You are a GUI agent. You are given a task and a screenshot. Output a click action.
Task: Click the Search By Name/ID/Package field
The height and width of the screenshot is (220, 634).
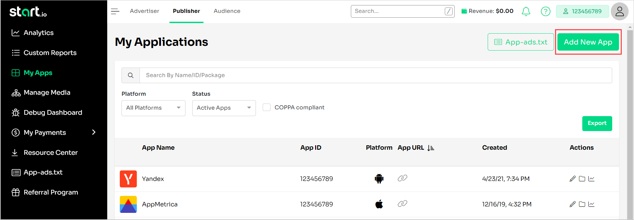375,75
